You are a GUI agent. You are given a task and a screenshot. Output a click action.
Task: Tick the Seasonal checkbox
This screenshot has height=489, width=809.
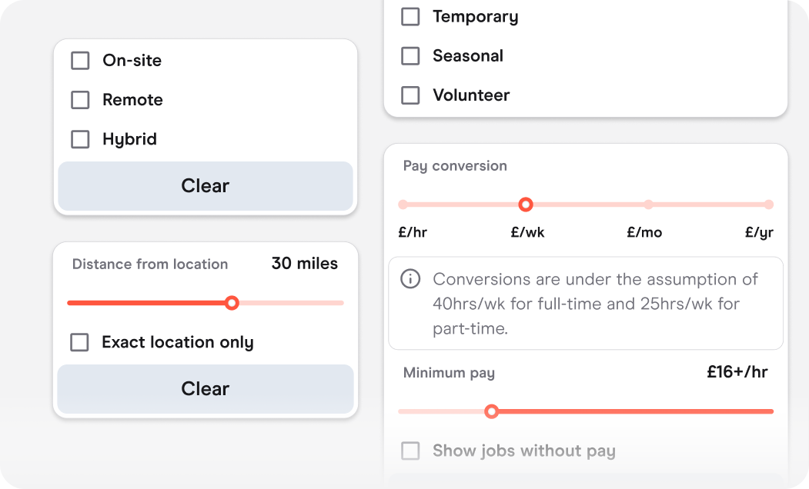pyautogui.click(x=410, y=56)
